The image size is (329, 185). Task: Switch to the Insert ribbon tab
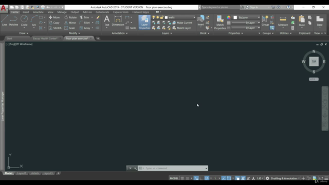coord(26,12)
